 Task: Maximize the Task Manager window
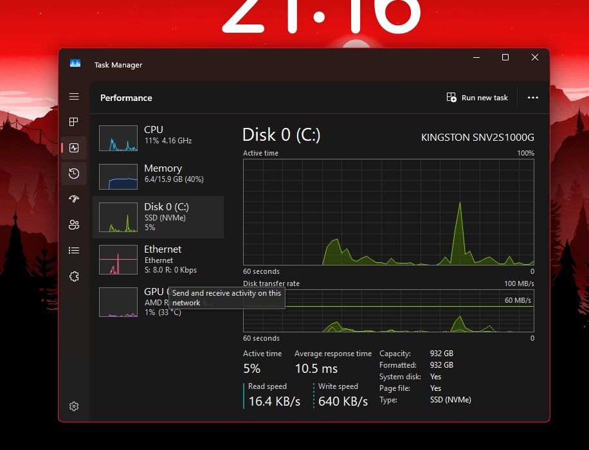pos(505,57)
